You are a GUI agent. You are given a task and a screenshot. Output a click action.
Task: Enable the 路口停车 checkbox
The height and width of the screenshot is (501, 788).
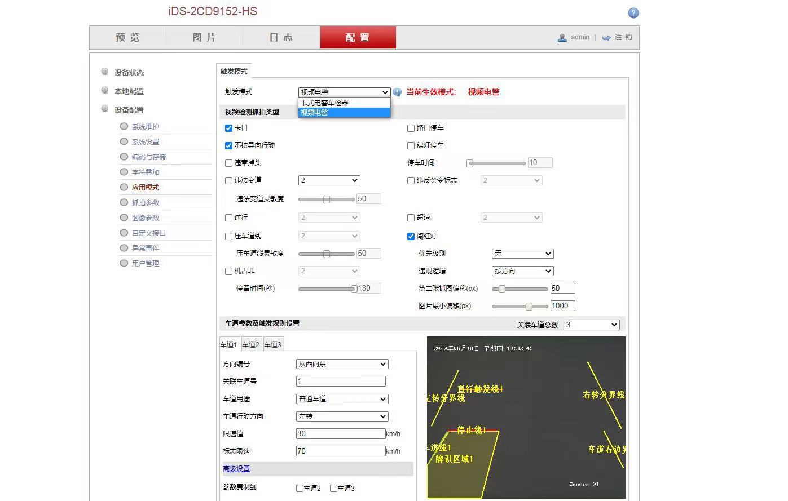(x=411, y=128)
